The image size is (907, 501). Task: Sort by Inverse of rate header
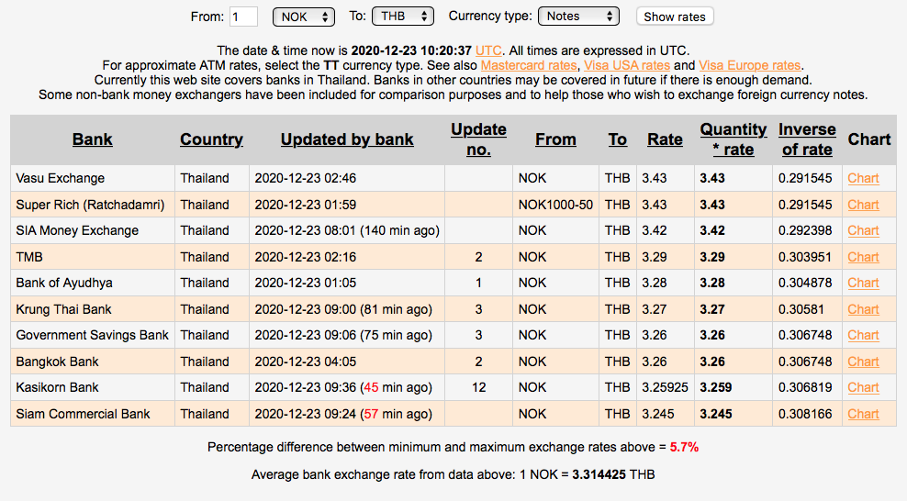pyautogui.click(x=807, y=139)
